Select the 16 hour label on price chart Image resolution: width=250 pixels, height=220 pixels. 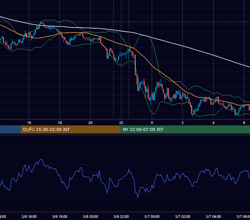pos(29,123)
